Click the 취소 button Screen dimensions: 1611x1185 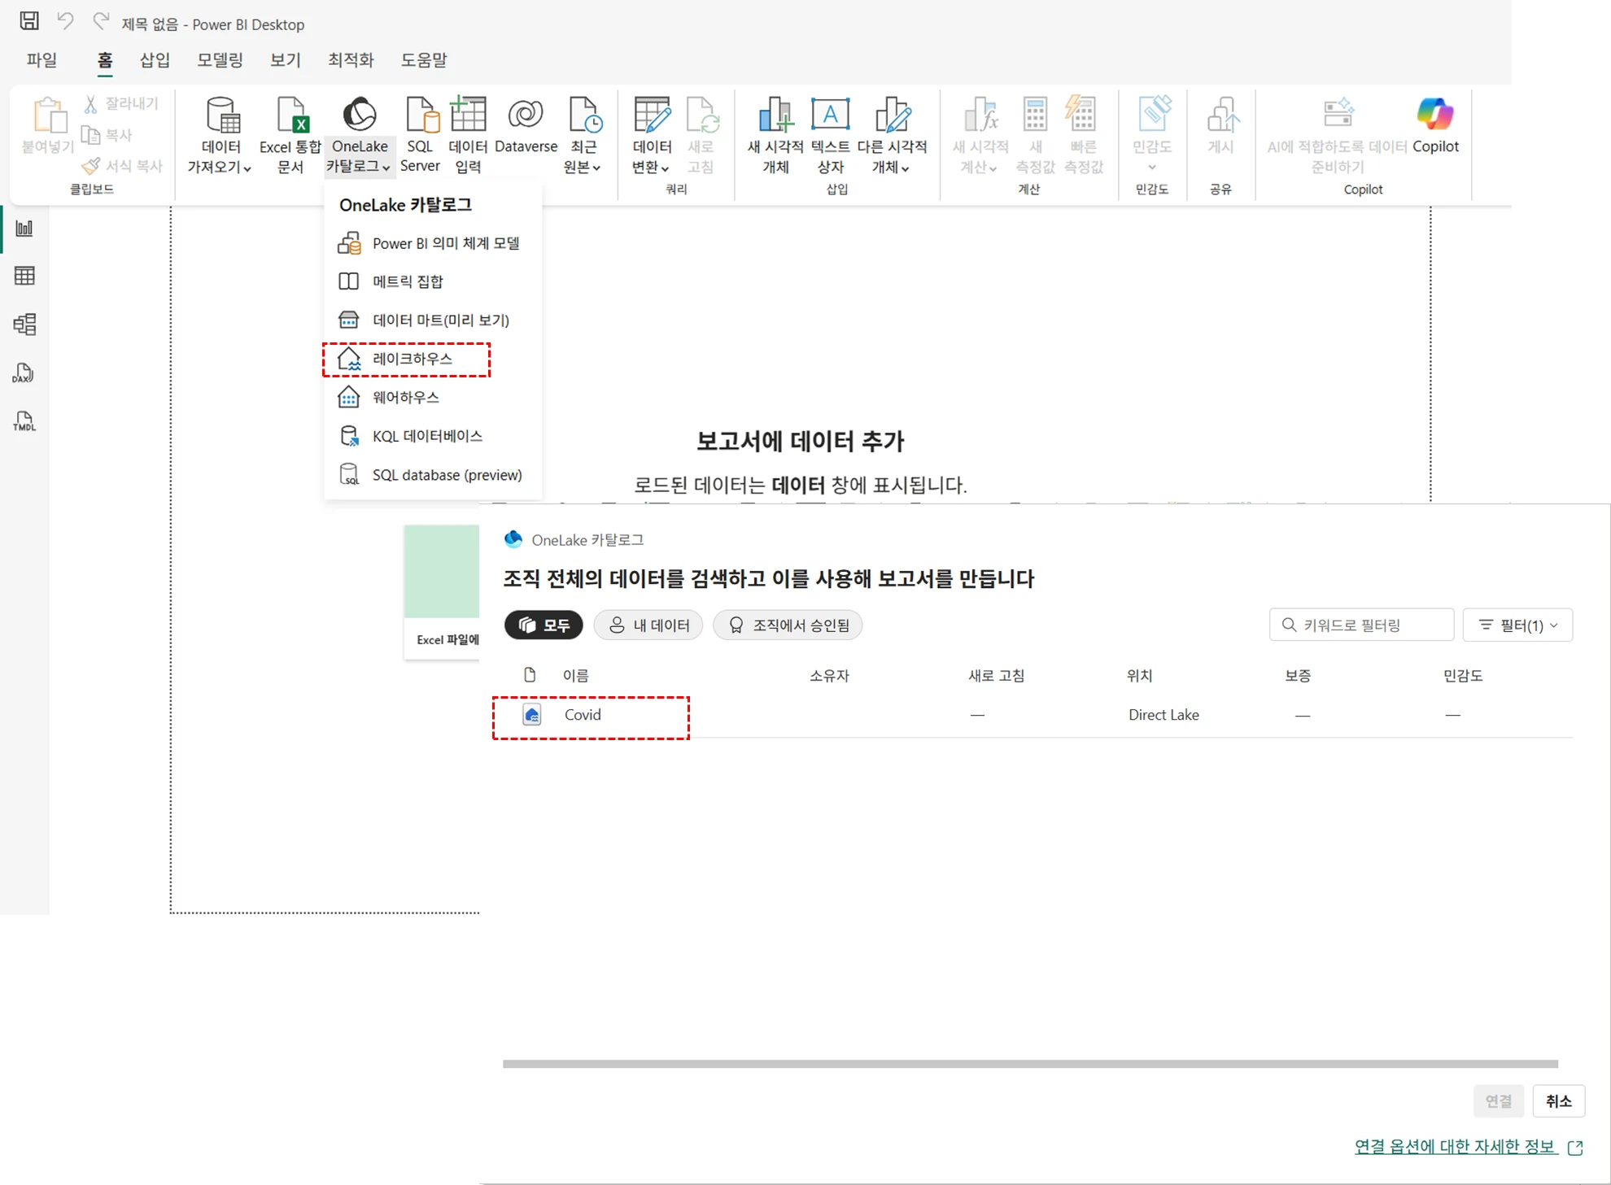tap(1558, 1100)
